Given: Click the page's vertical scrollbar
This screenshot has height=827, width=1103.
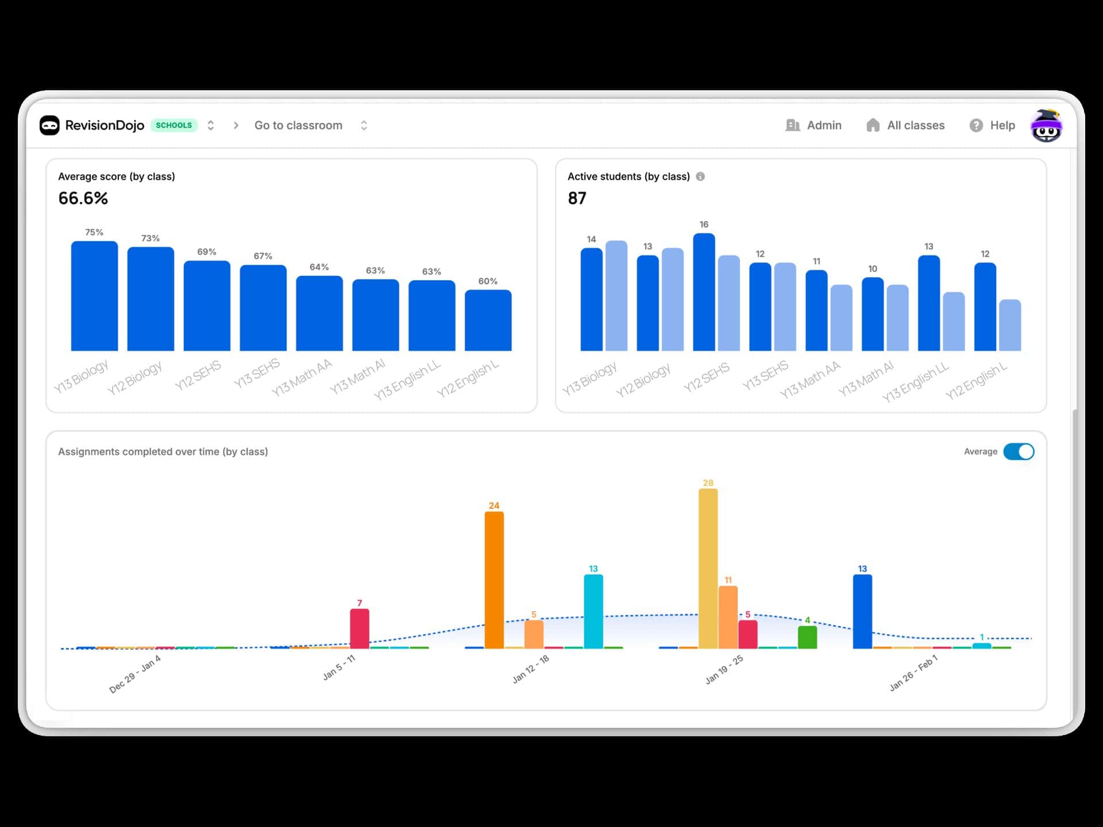Looking at the screenshot, I should coord(1075,563).
